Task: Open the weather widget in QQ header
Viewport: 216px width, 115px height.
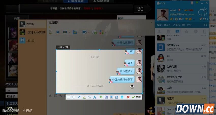Action: [x=203, y=12]
